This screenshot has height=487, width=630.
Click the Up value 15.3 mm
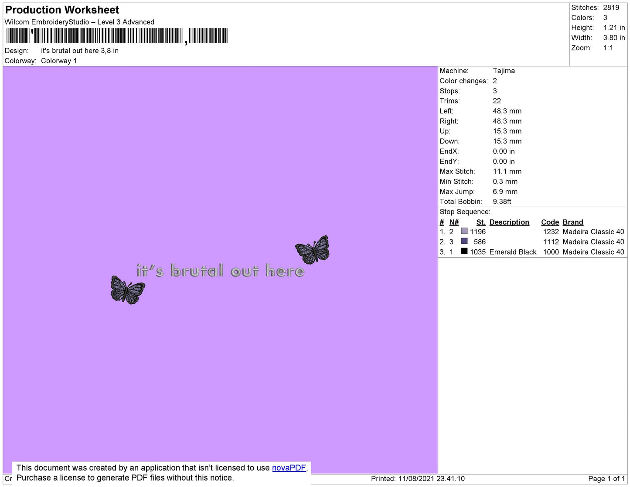(507, 131)
